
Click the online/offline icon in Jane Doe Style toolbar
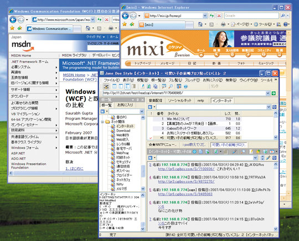[106, 86]
